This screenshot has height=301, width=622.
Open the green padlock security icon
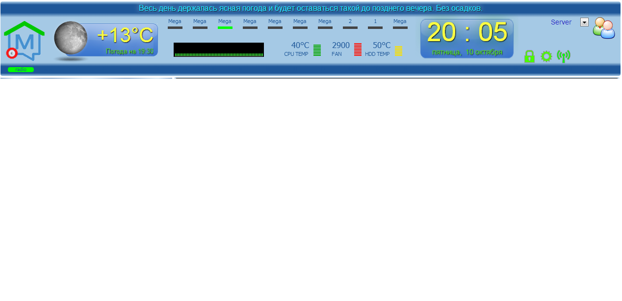[529, 56]
